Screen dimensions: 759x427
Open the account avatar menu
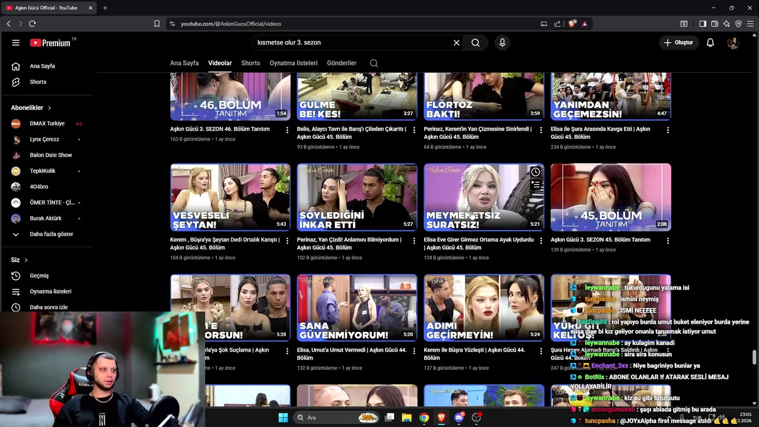[x=733, y=43]
